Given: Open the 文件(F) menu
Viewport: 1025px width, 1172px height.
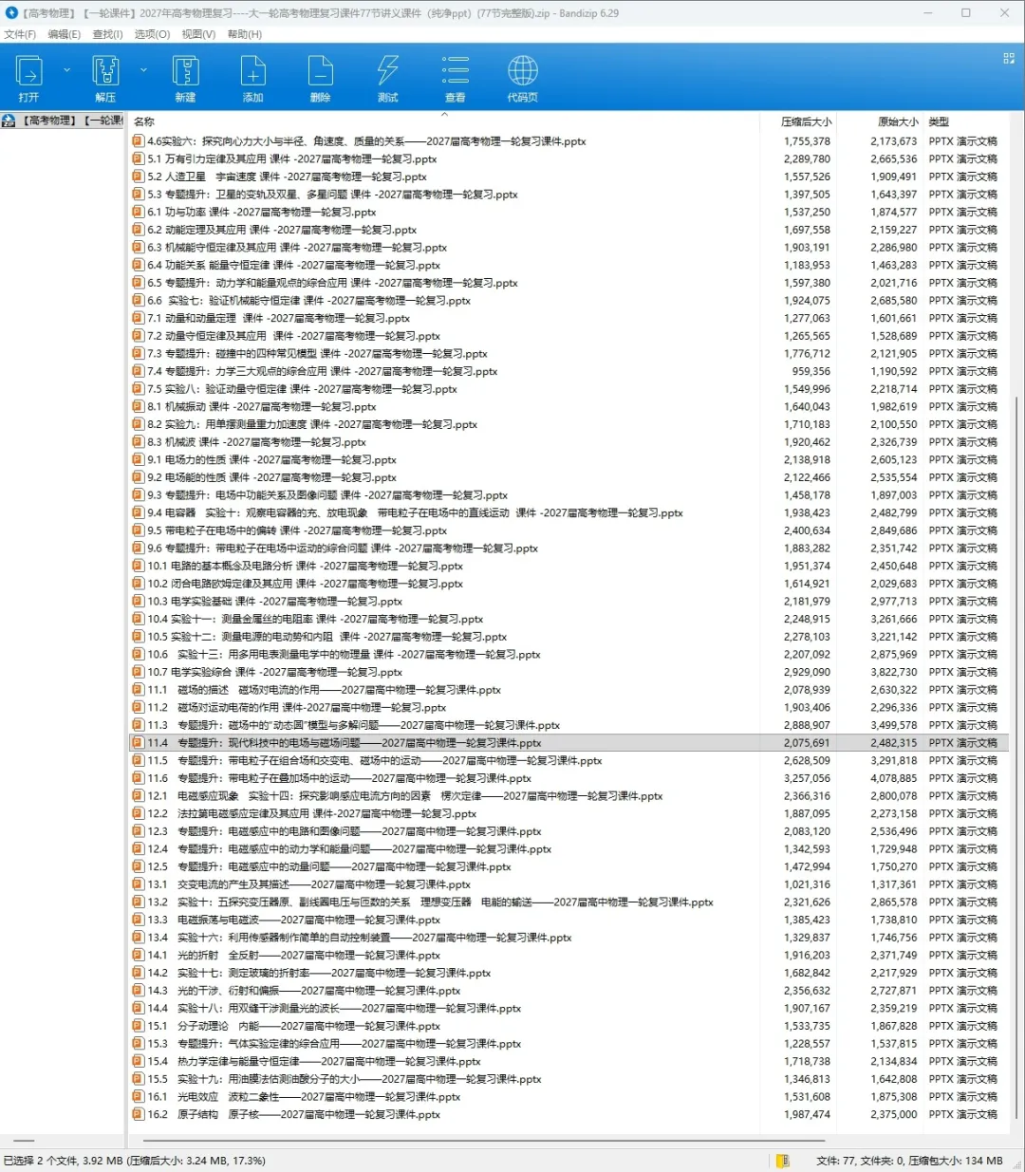Looking at the screenshot, I should pyautogui.click(x=20, y=34).
